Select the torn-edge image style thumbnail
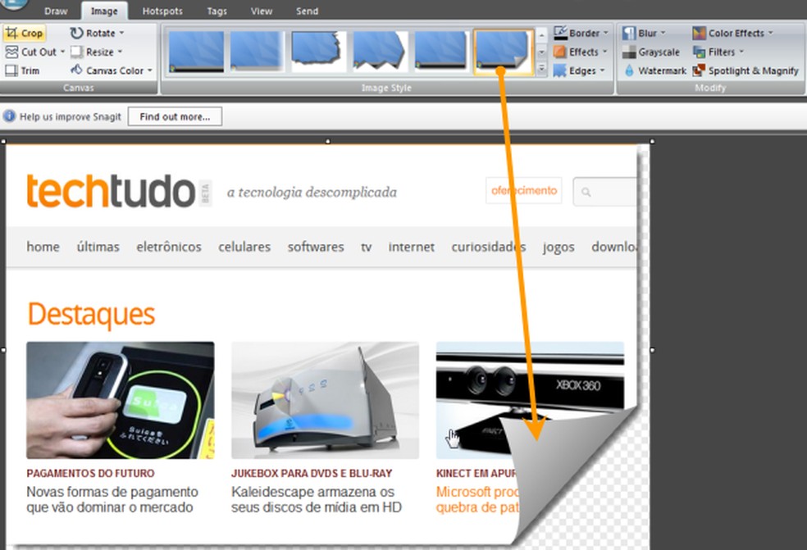807x550 pixels. coord(318,51)
